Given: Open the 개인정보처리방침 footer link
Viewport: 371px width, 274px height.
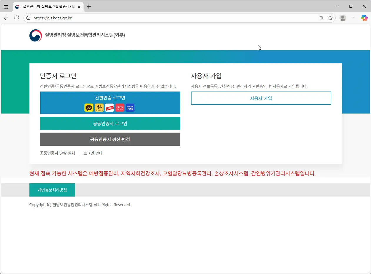Looking at the screenshot, I should (52, 190).
